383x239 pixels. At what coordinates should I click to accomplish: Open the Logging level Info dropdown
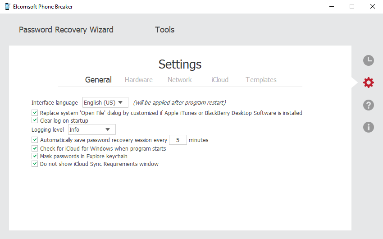click(x=91, y=129)
